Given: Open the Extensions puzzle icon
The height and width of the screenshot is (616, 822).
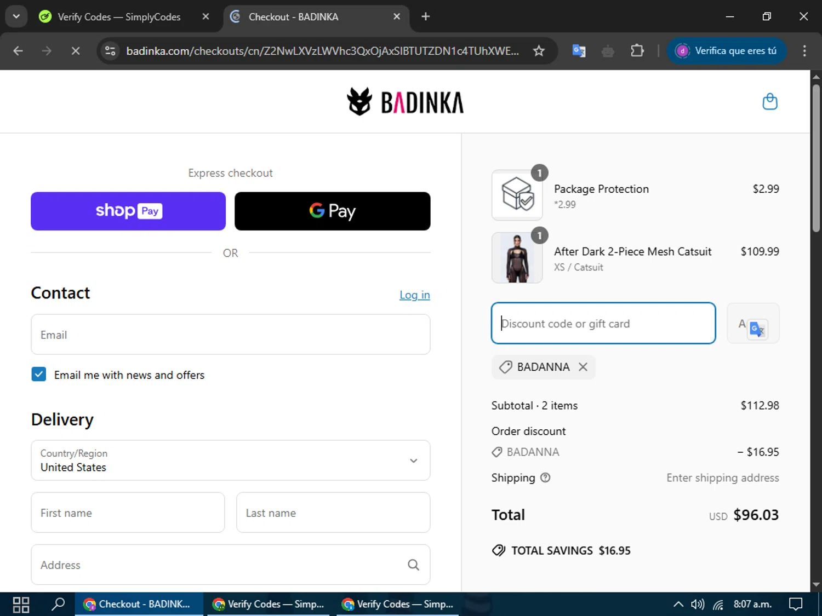Looking at the screenshot, I should (637, 51).
